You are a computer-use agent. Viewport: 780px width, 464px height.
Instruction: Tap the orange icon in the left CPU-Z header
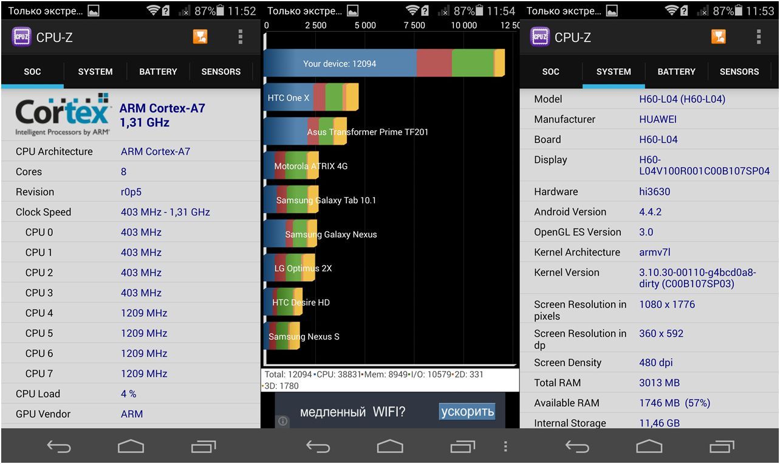200,36
